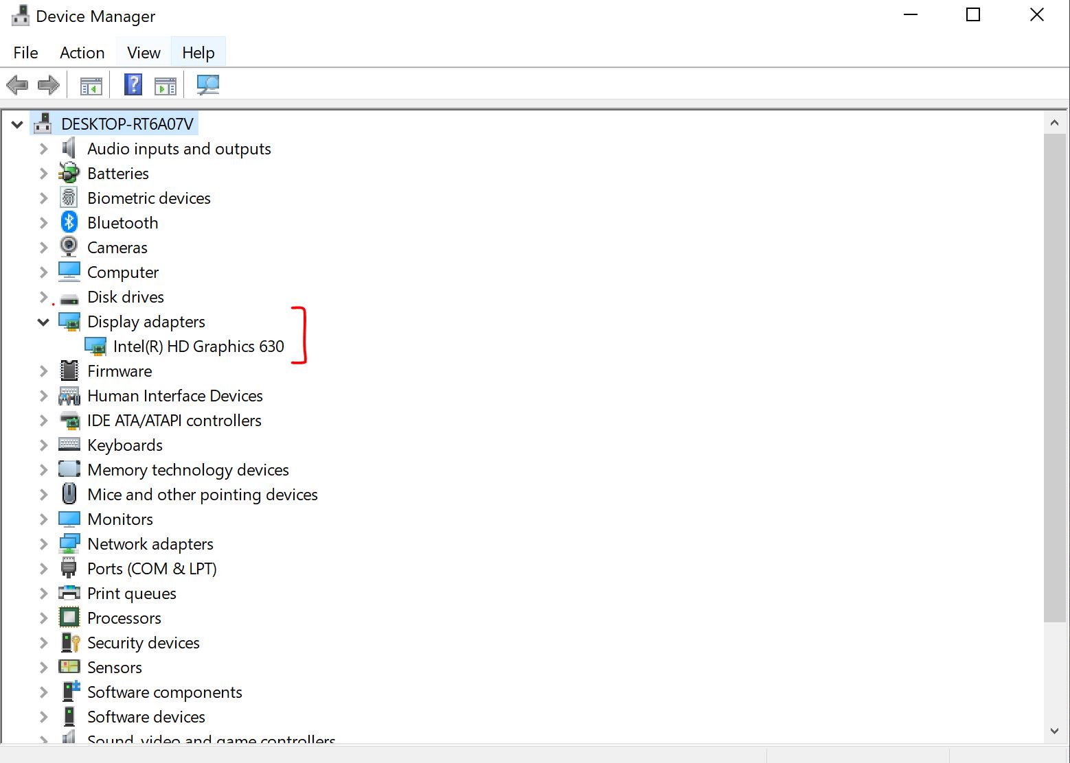Click the Back navigation arrow
1070x763 pixels.
pyautogui.click(x=16, y=84)
